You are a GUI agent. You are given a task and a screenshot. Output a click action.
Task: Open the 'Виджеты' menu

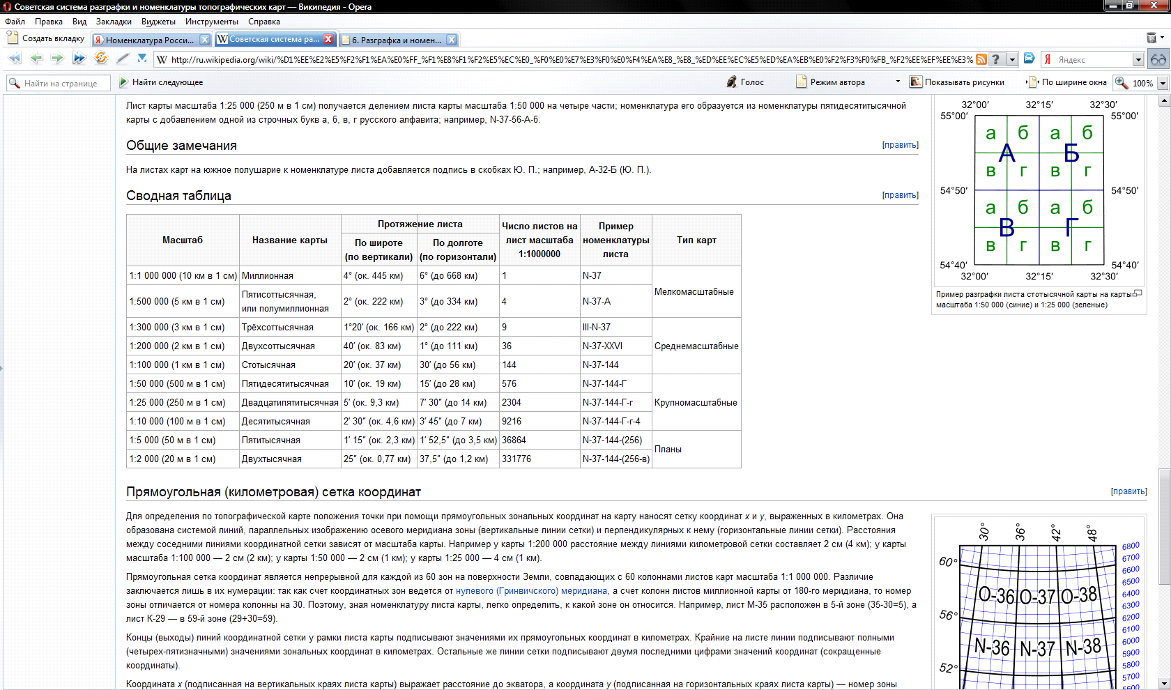[158, 22]
